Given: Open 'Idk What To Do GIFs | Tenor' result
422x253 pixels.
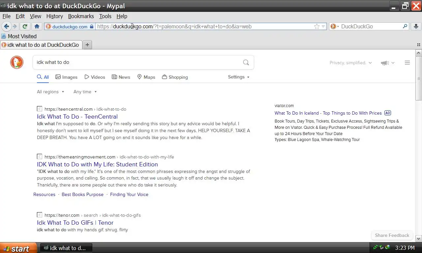Looking at the screenshot, I should click(75, 222).
